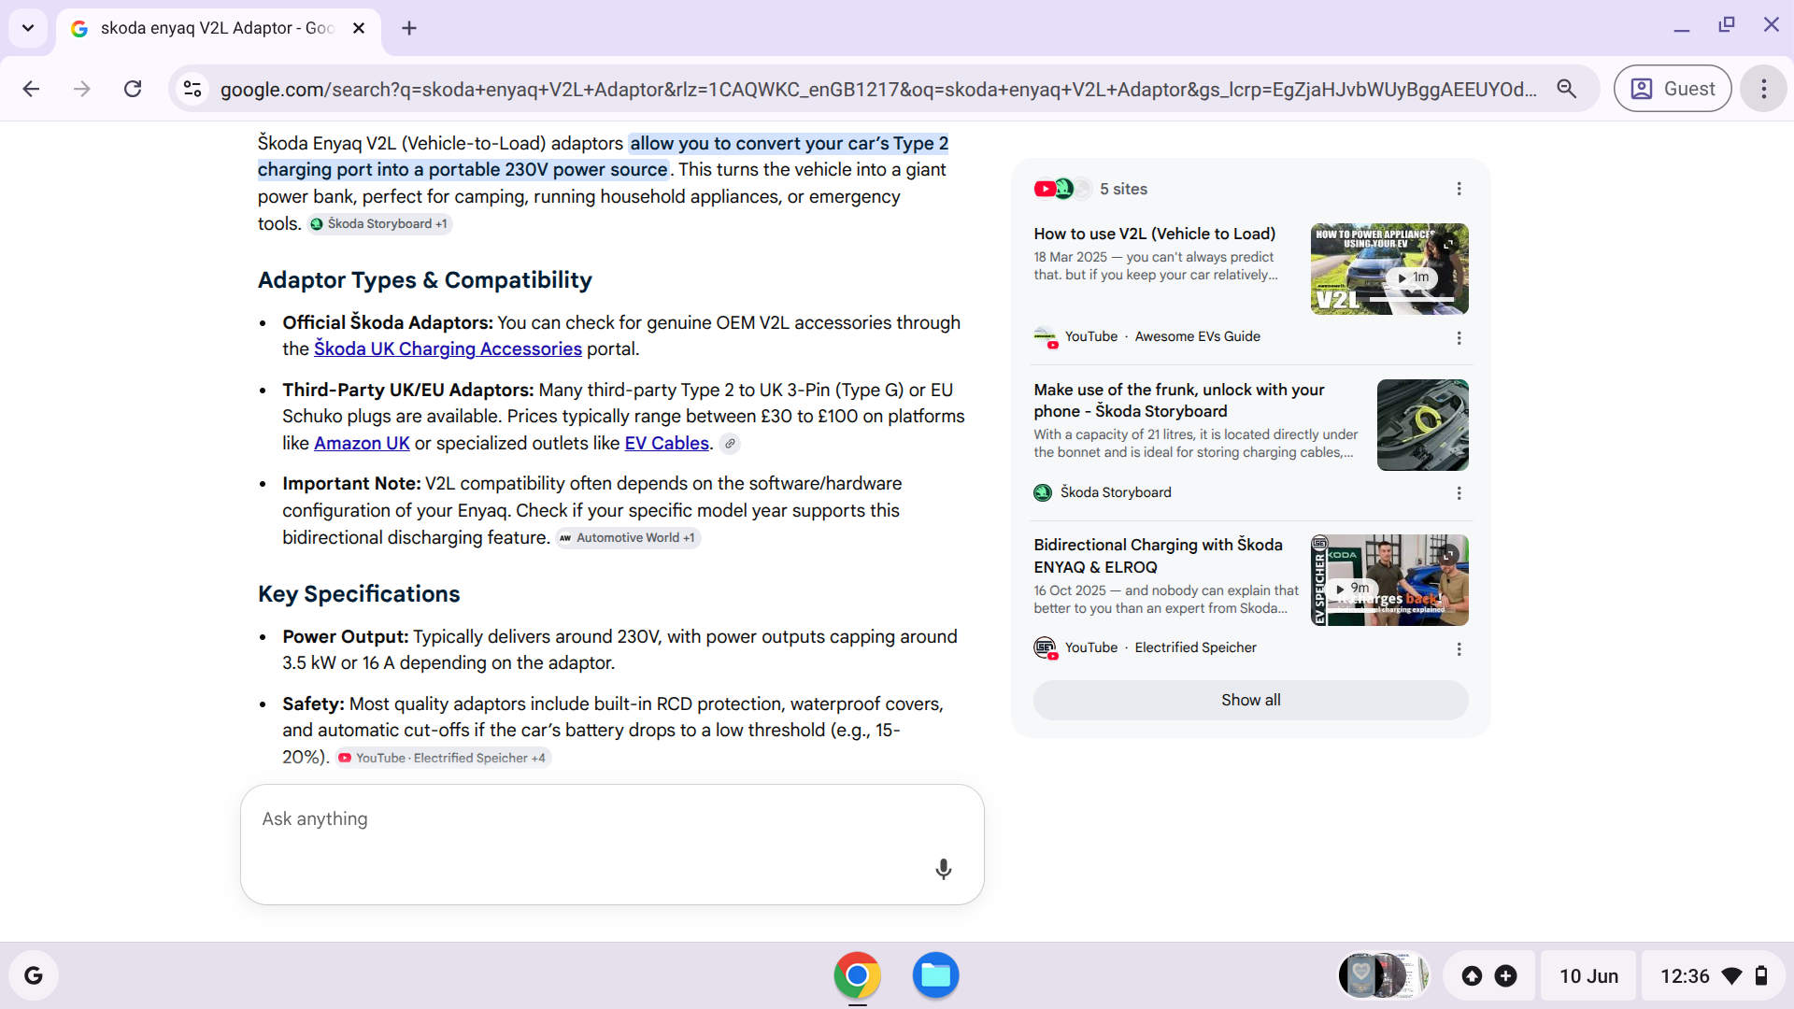1794x1009 pixels.
Task: Open a new browser tab
Action: pos(409,28)
